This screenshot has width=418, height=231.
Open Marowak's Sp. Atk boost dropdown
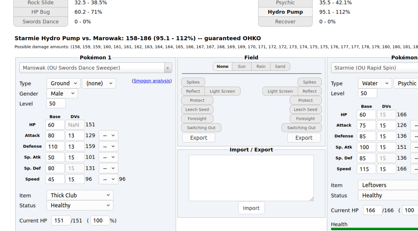108,157
